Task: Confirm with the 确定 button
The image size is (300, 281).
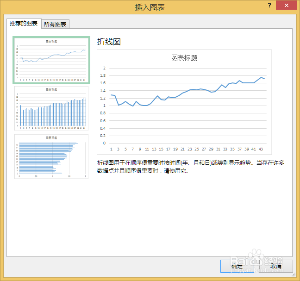Action: 237,266
